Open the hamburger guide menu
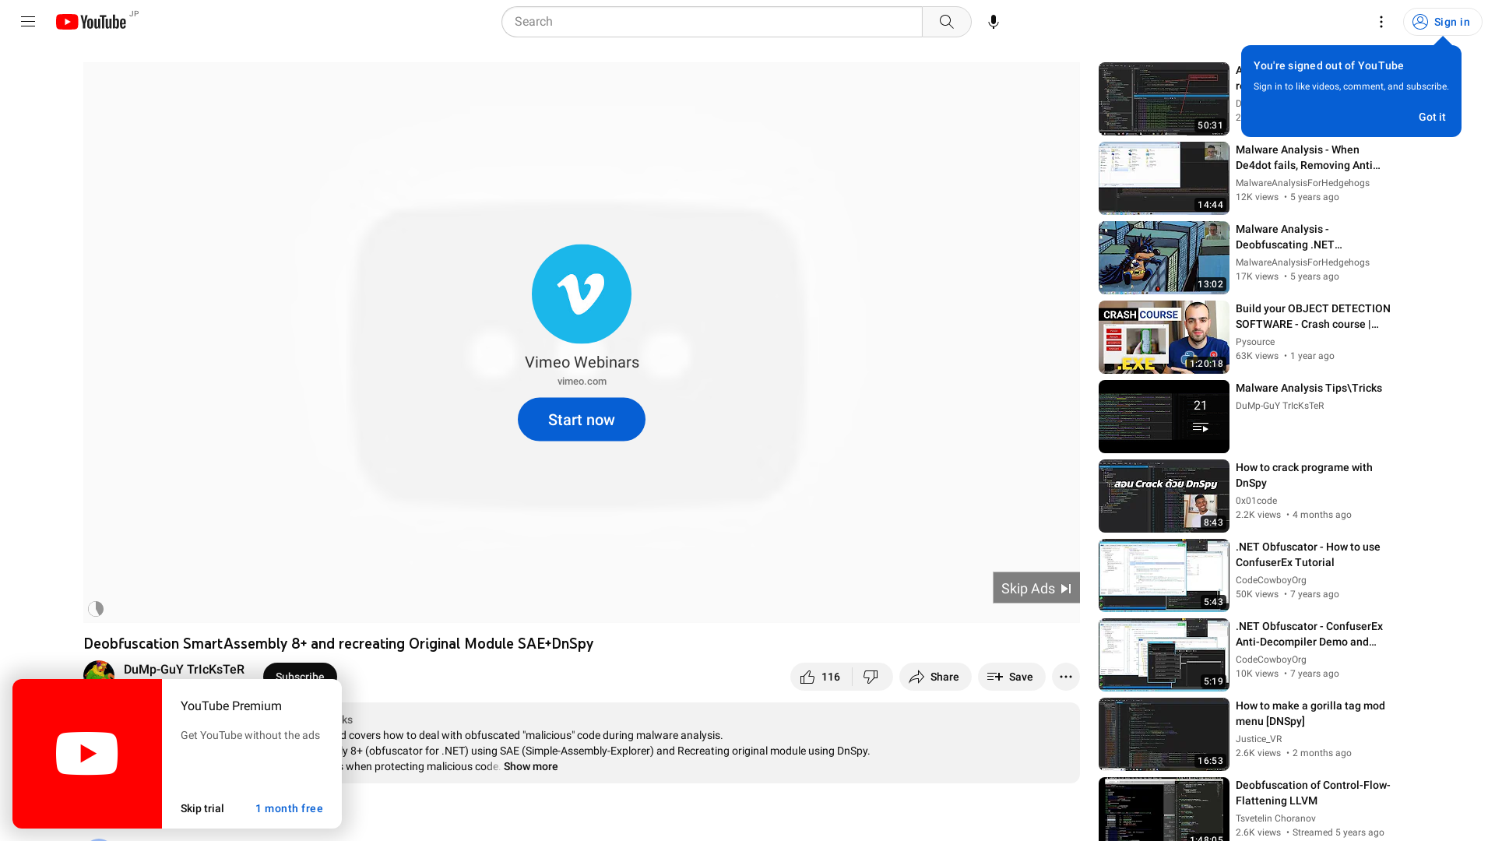Viewport: 1495px width, 841px height. click(x=28, y=22)
